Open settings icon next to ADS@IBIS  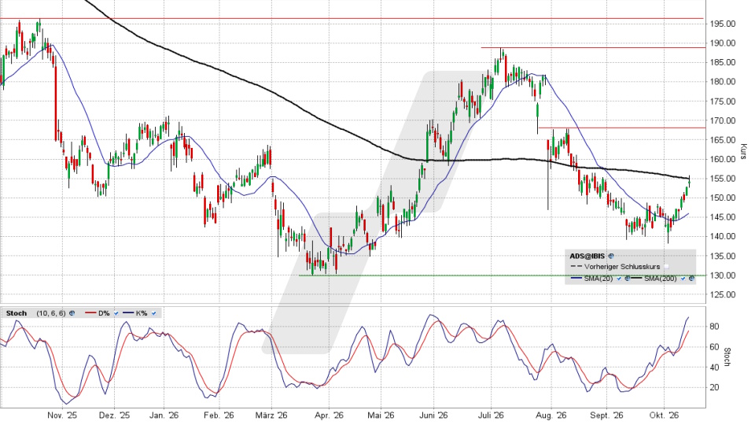[x=611, y=256]
